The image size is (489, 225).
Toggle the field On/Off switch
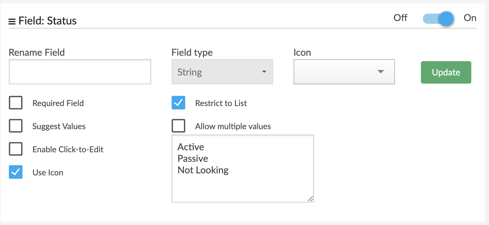click(438, 19)
